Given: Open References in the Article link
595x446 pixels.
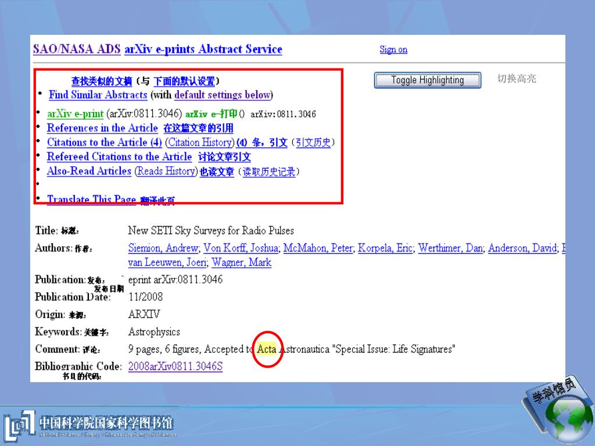Looking at the screenshot, I should pos(102,128).
